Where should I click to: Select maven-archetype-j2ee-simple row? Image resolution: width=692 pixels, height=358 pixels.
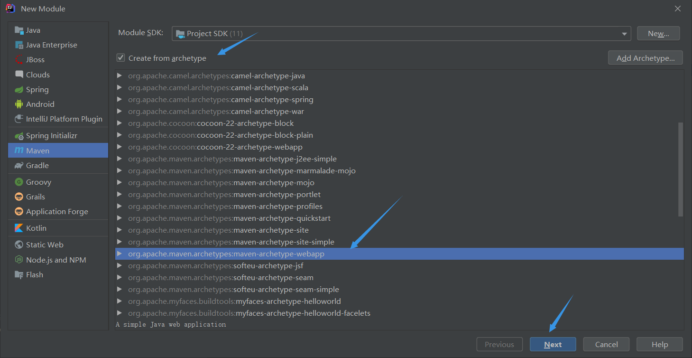[x=399, y=159]
